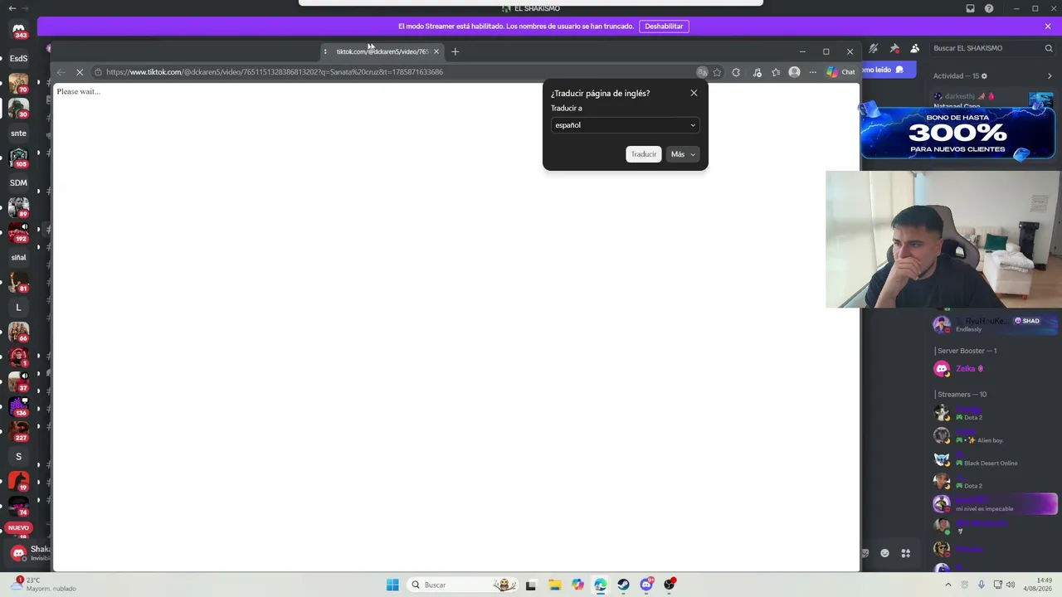Open the Discord apps icon beside emoji
The image size is (1062, 597).
tap(906, 553)
